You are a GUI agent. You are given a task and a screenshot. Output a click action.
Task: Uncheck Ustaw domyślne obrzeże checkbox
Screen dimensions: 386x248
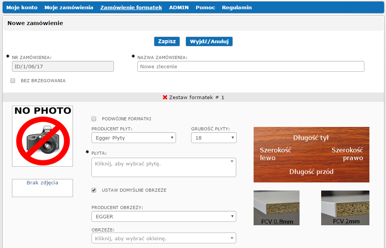point(94,190)
